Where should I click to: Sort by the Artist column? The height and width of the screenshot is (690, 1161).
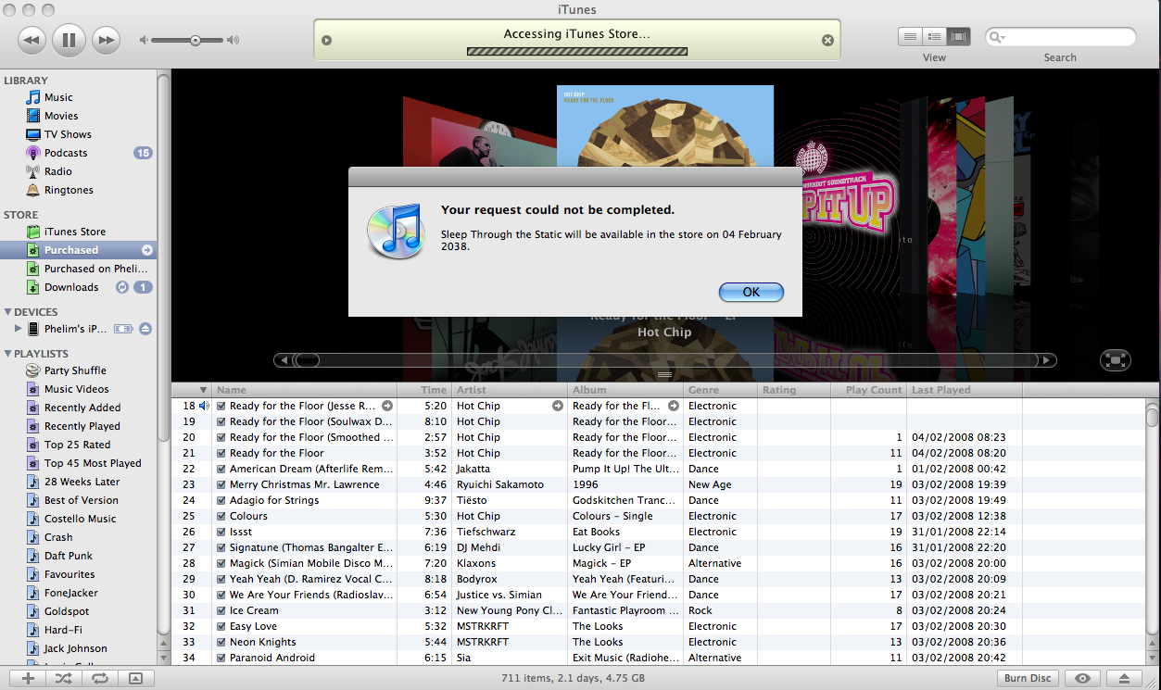pyautogui.click(x=509, y=390)
